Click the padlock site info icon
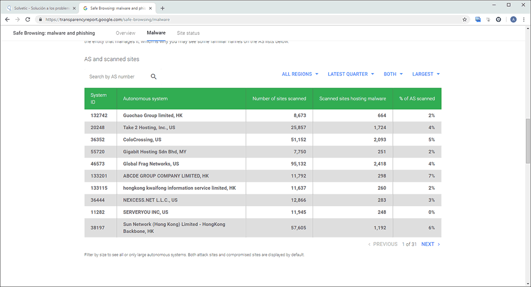This screenshot has height=287, width=531. click(40, 19)
